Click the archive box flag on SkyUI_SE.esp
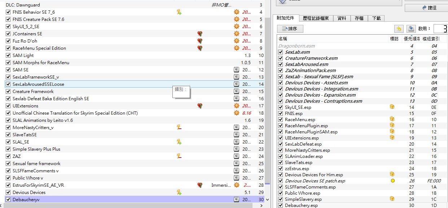The image size is (448, 208). 392,107
